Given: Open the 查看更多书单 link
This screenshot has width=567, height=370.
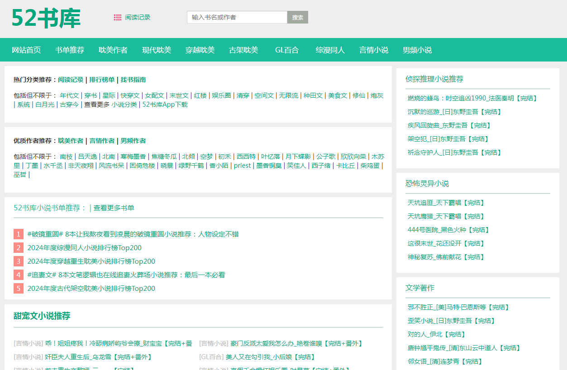Looking at the screenshot, I should [x=114, y=208].
